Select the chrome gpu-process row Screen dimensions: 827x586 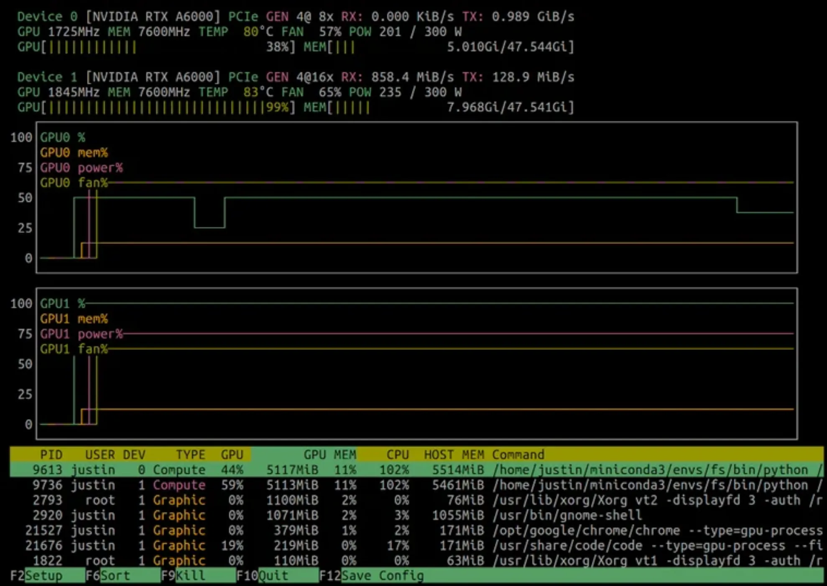(x=251, y=530)
